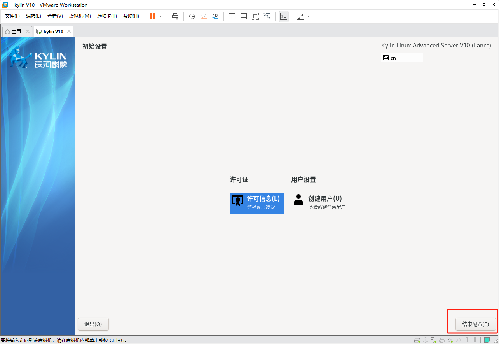Click the sound card status icon
Screen dimensions: 499x344
point(450,340)
